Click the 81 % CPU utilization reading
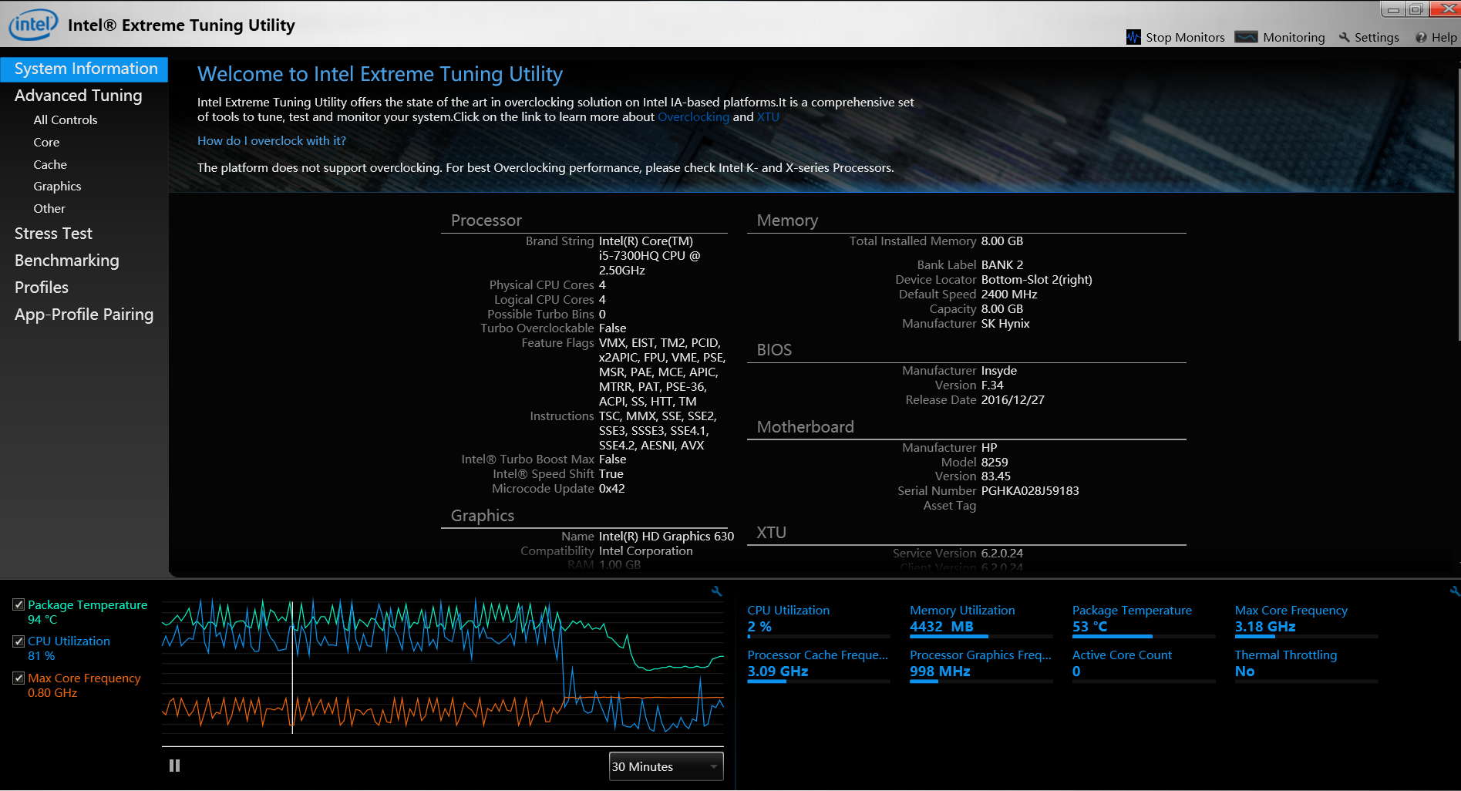Viewport: 1461px width, 791px height. coord(42,656)
